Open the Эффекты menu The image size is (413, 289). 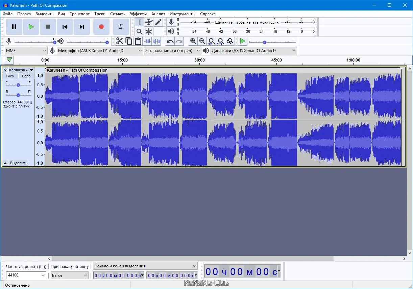click(x=138, y=14)
